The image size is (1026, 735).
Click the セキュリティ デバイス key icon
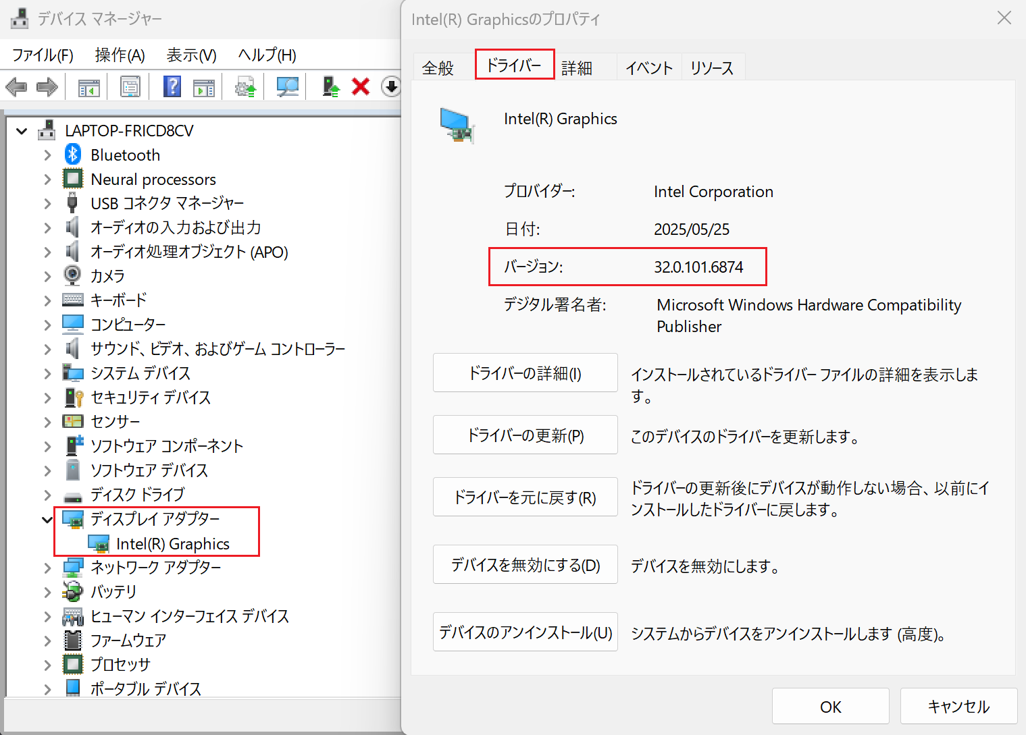coord(73,397)
